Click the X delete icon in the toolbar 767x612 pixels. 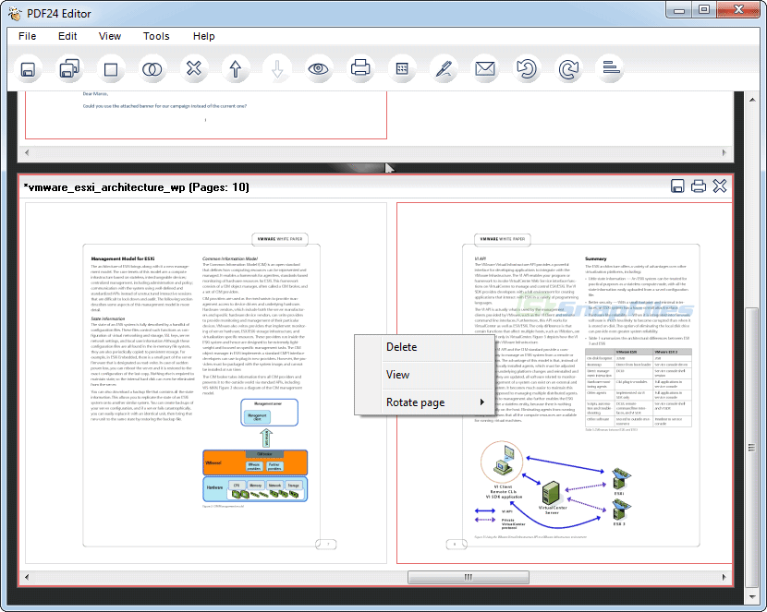click(194, 68)
